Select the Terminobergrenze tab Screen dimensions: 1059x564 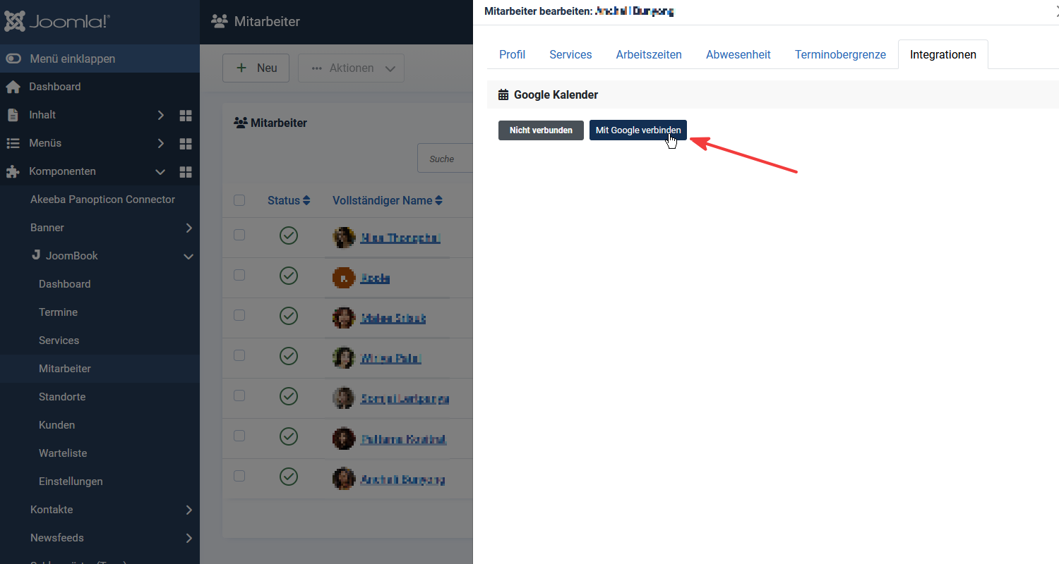840,54
